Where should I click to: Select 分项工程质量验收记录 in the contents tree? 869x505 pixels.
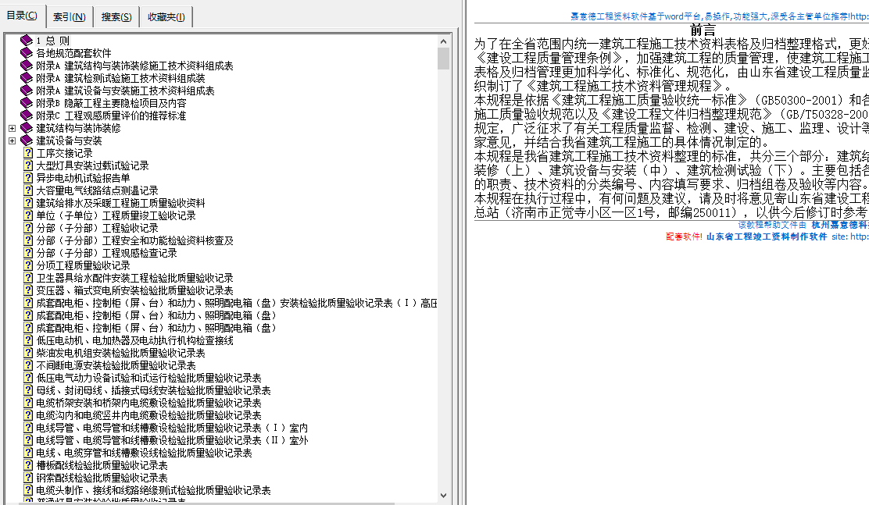tap(83, 265)
